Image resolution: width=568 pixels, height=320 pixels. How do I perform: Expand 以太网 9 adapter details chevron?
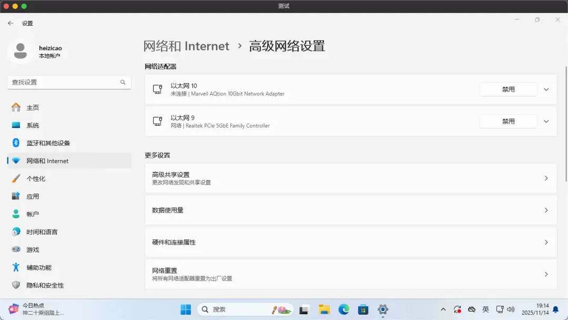[546, 122]
